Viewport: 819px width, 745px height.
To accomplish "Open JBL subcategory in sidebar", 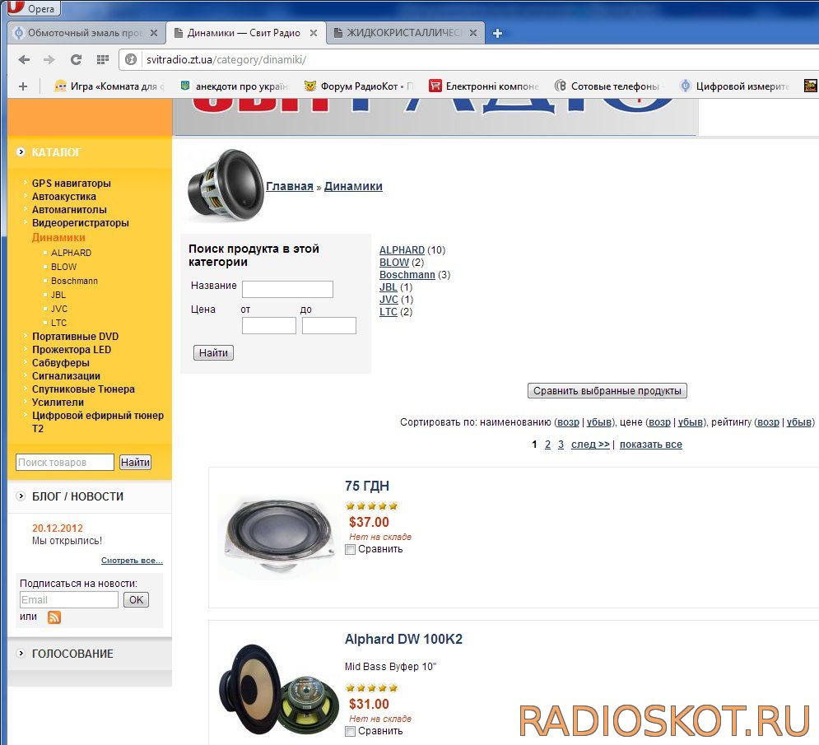I will 58,296.
